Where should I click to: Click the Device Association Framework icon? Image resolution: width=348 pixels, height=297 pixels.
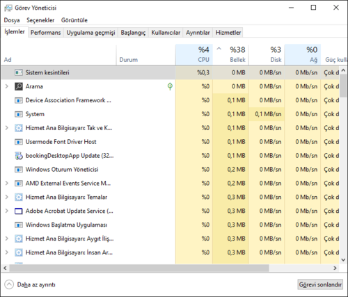coord(19,100)
